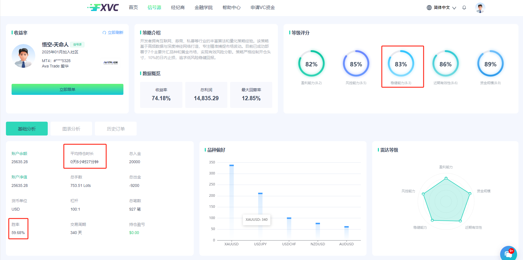Click the refresh icon beside 立即刷新
523x260 pixels.
(104, 33)
